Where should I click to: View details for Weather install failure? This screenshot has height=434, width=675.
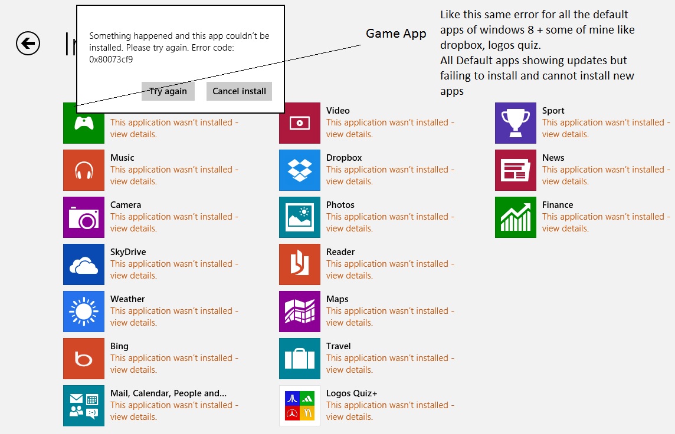(x=174, y=317)
